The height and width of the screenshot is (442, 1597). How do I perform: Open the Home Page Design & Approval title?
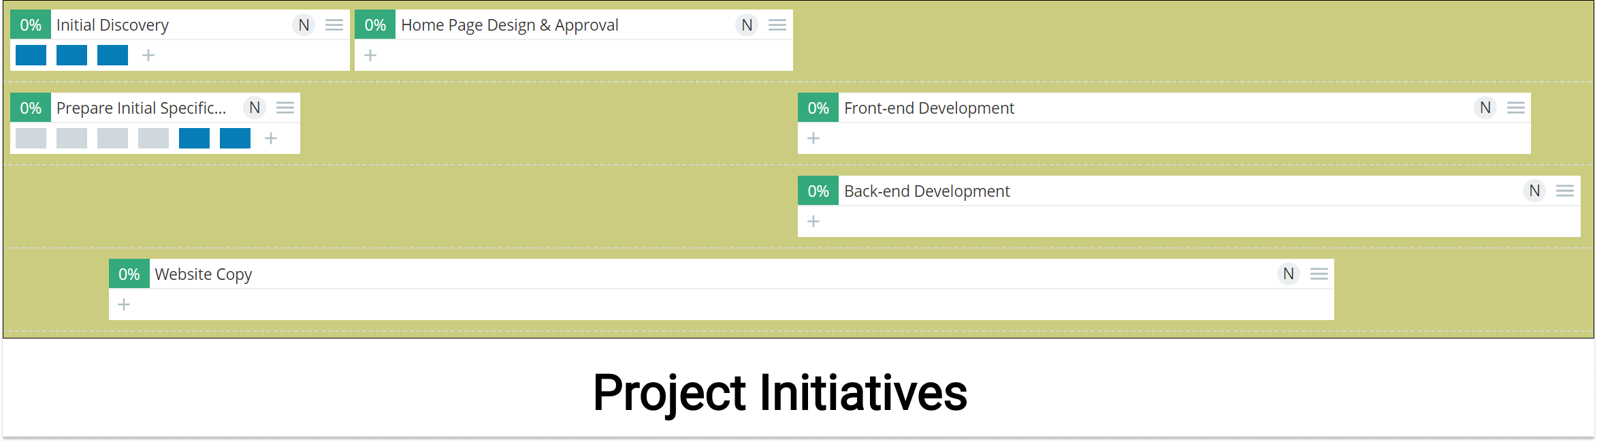click(510, 25)
